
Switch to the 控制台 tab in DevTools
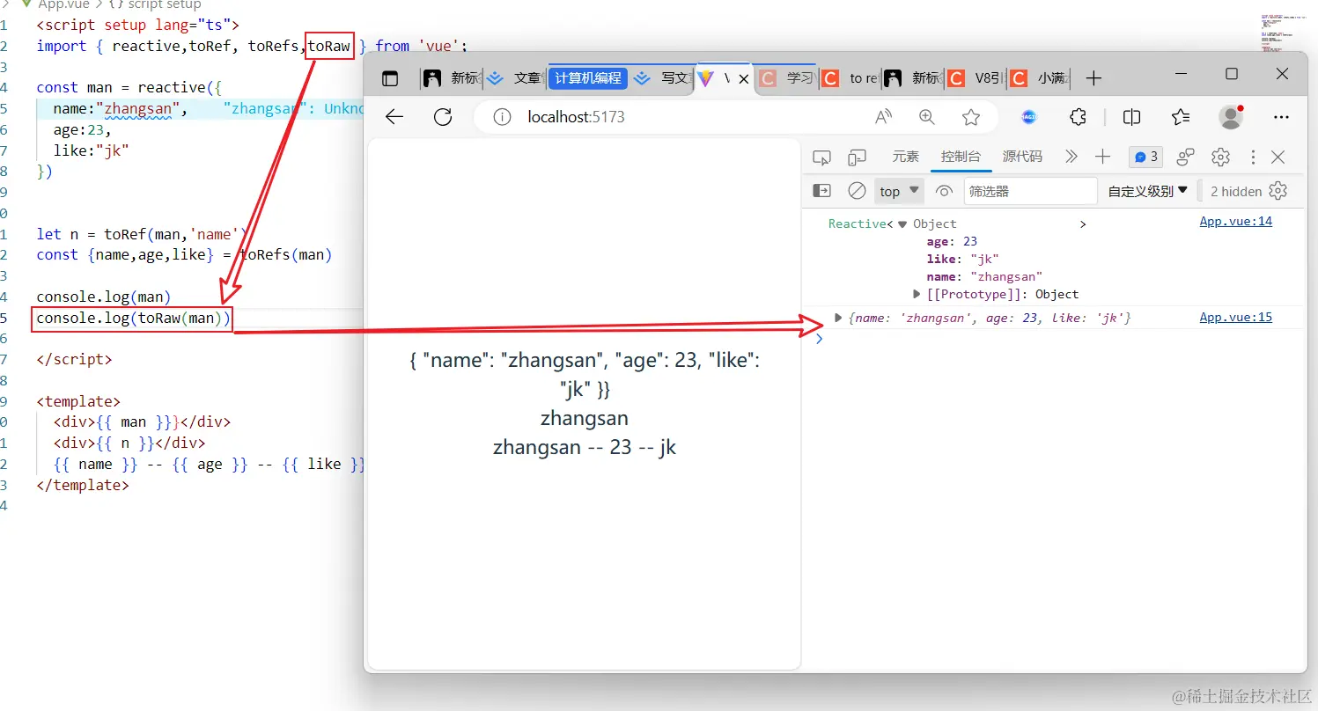pos(961,157)
